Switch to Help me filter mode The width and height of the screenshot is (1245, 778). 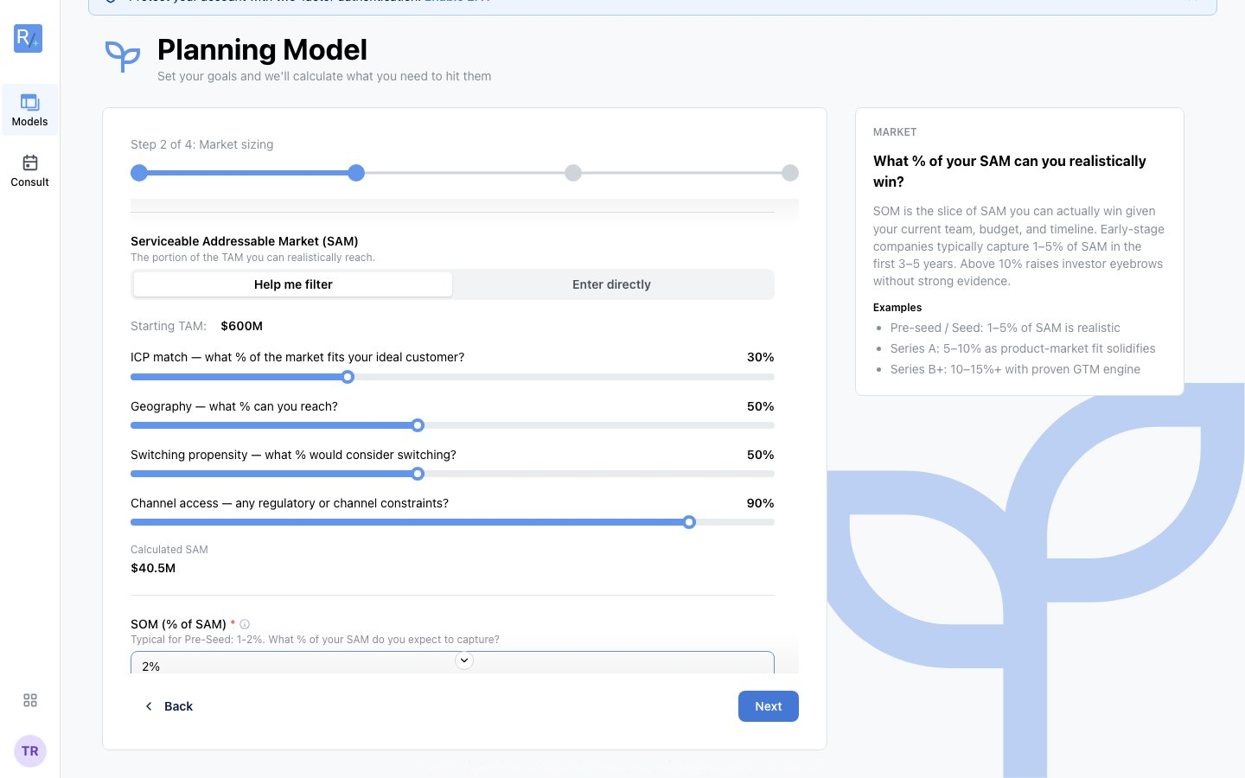(x=293, y=284)
